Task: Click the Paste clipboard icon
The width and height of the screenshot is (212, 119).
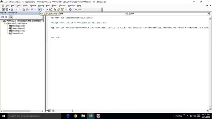Action: coord(24,10)
